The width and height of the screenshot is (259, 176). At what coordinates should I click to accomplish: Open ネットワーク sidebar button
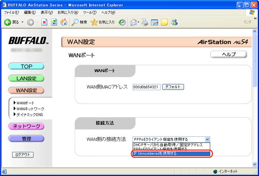click(26, 126)
